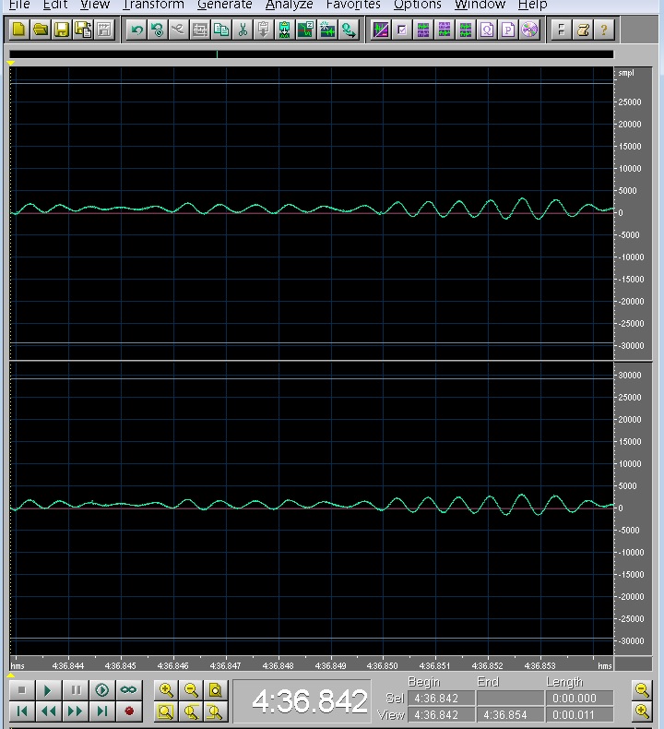Image resolution: width=664 pixels, height=729 pixels.
Task: Click the green sparkle waveform icon
Action: (327, 30)
